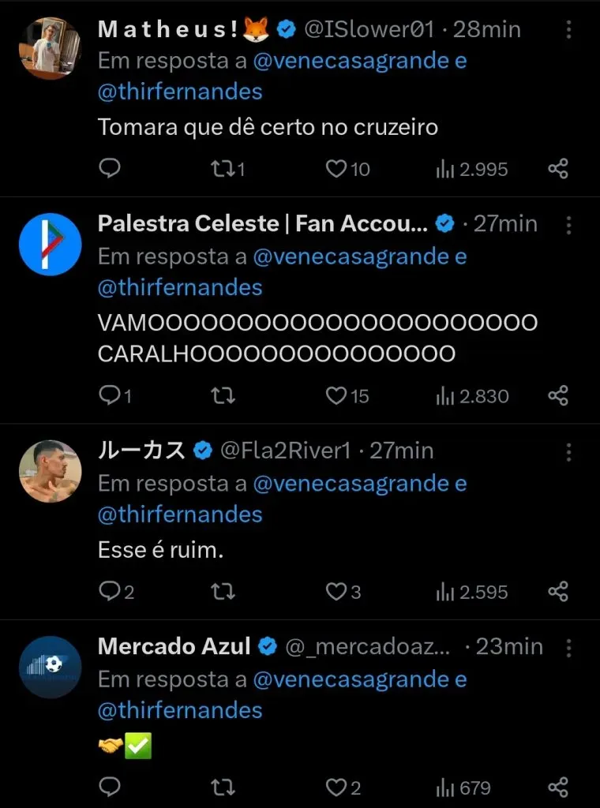Open more options on Palestra Celeste tweet
This screenshot has width=600, height=808.
(x=568, y=225)
